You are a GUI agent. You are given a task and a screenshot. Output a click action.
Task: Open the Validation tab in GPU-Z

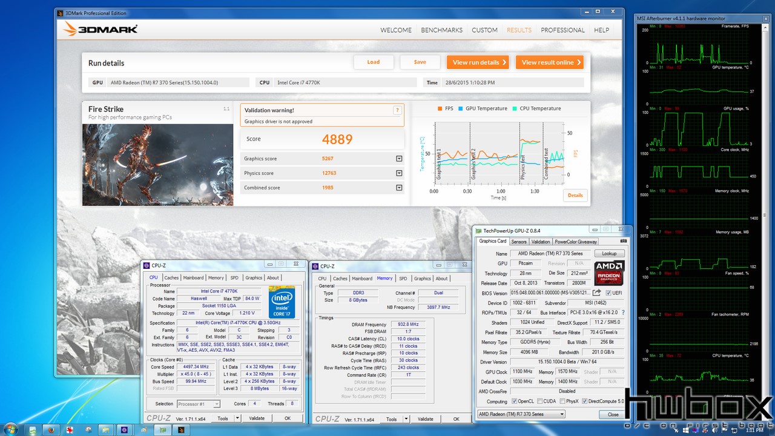click(x=540, y=242)
